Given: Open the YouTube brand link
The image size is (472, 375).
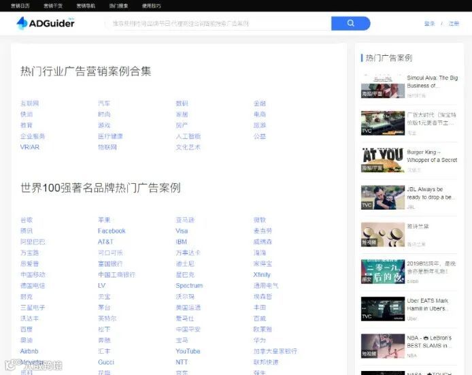Looking at the screenshot, I should click(x=188, y=351).
